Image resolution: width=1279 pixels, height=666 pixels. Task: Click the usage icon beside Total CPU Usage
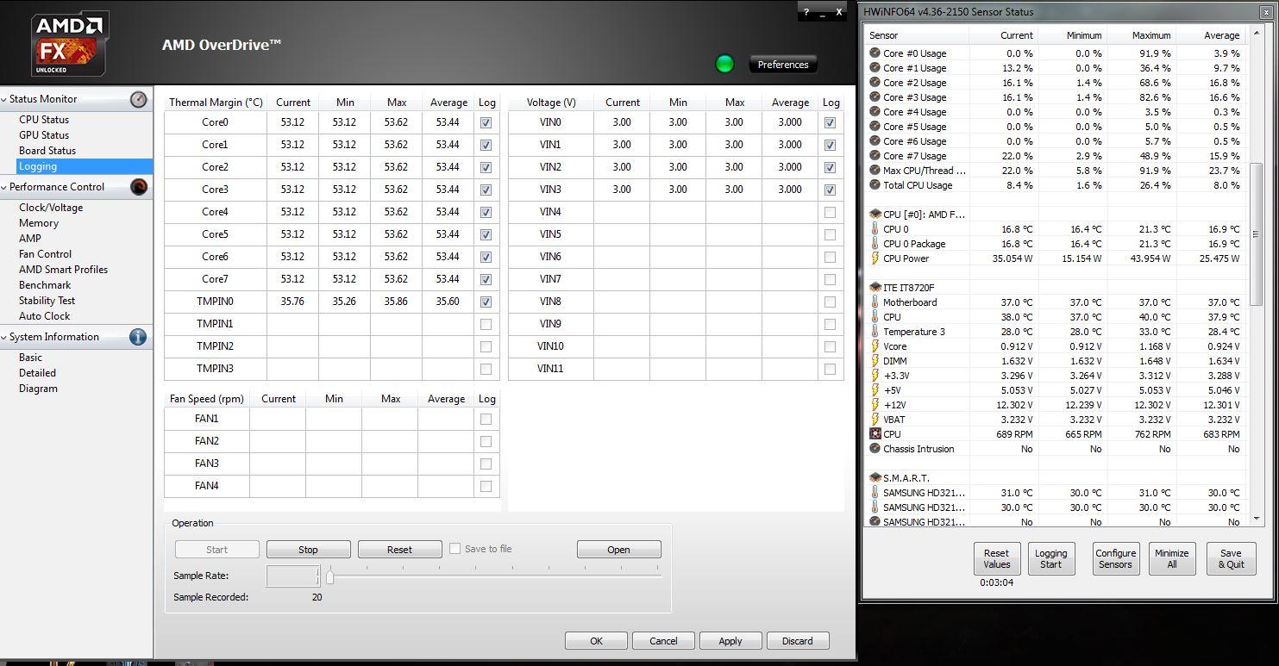tap(875, 185)
